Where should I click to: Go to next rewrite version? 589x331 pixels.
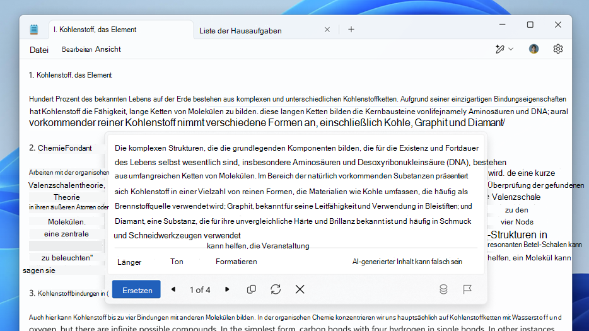[x=227, y=289]
